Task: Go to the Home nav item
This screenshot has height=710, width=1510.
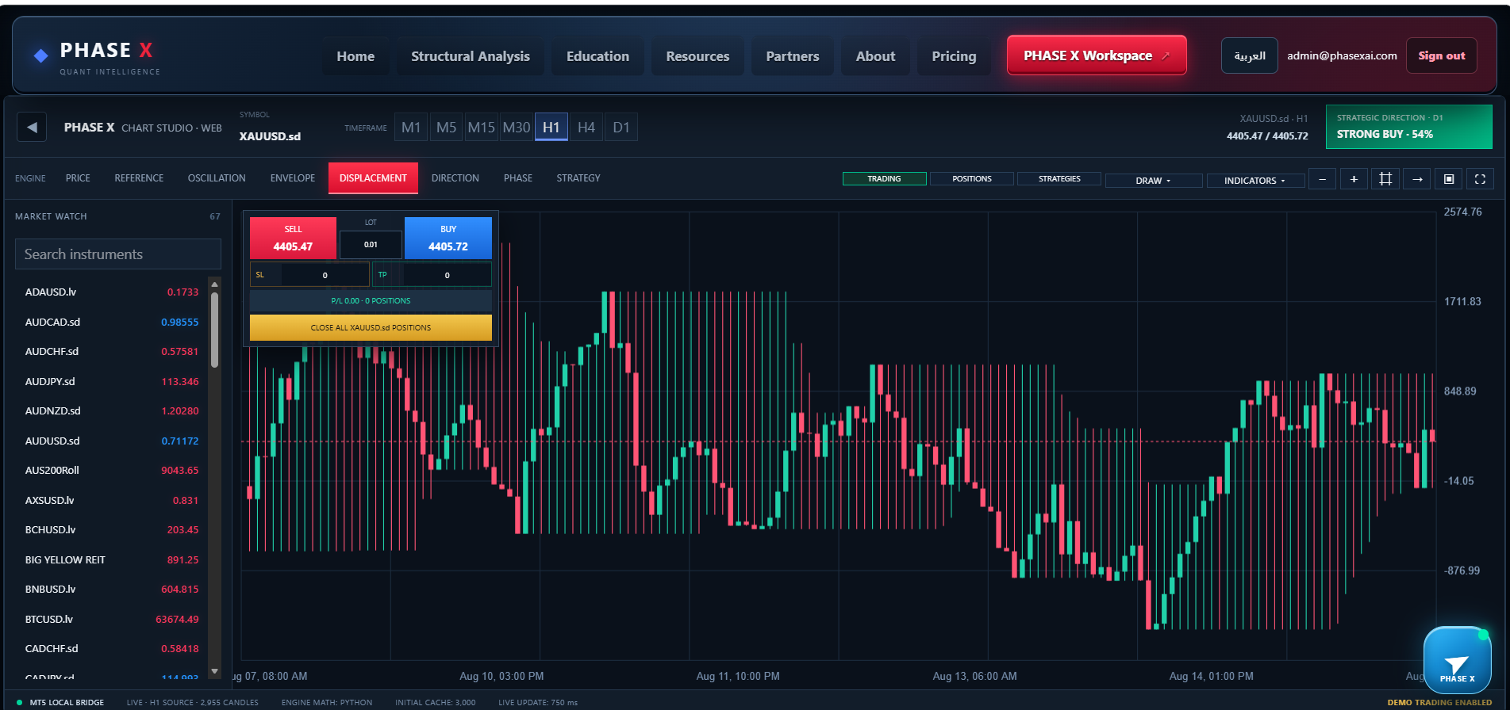Action: [355, 56]
